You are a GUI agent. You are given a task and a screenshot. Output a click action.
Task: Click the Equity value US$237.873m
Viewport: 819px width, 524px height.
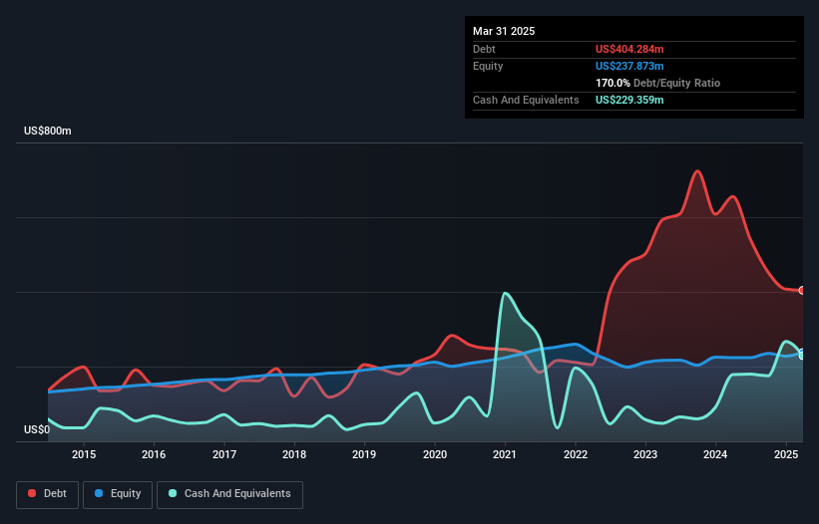click(x=629, y=66)
